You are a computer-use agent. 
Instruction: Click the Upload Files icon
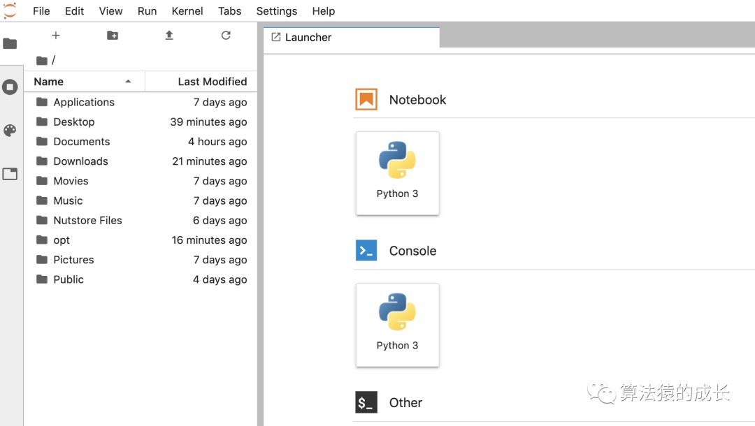tap(169, 35)
